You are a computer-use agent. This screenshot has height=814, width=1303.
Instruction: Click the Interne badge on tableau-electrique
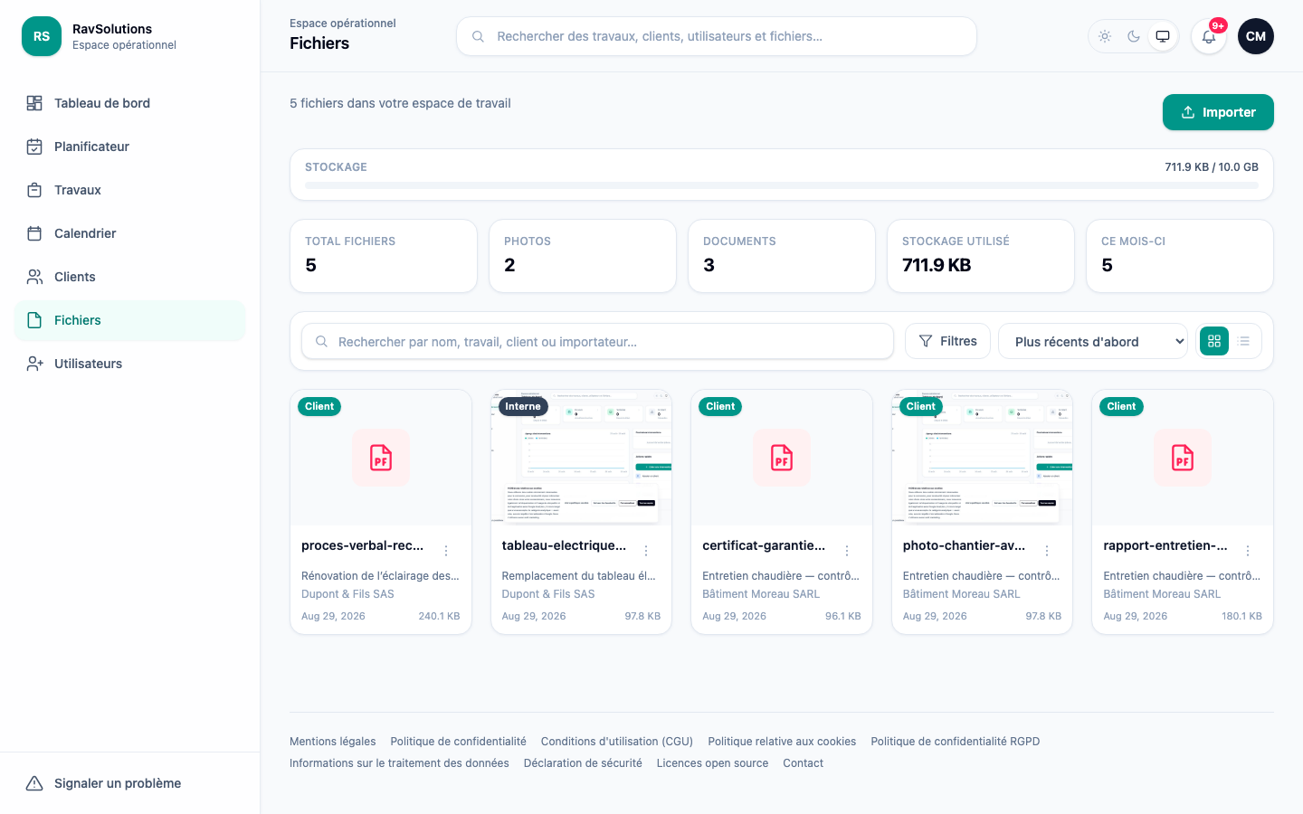523,406
